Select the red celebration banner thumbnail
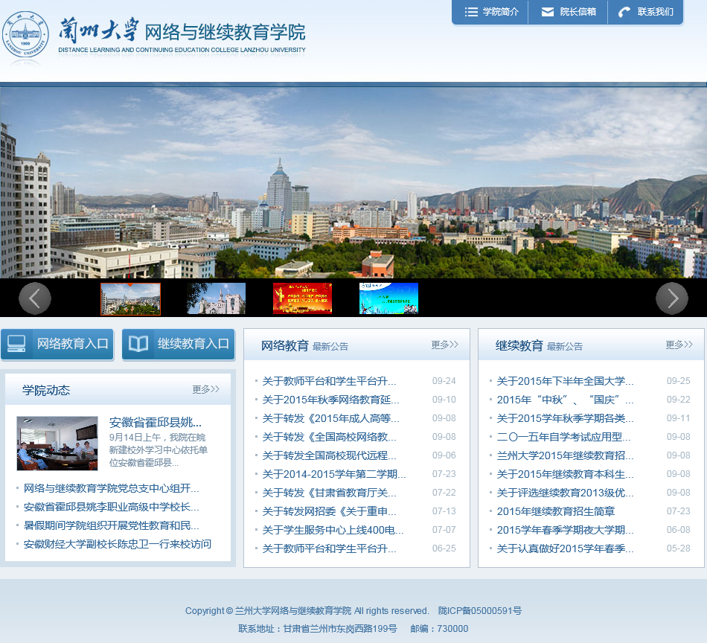This screenshot has height=643, width=707. coord(303,298)
